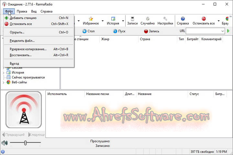The width and height of the screenshot is (233, 155).
Task: Mute the volume via speaker icon
Action: (5, 143)
